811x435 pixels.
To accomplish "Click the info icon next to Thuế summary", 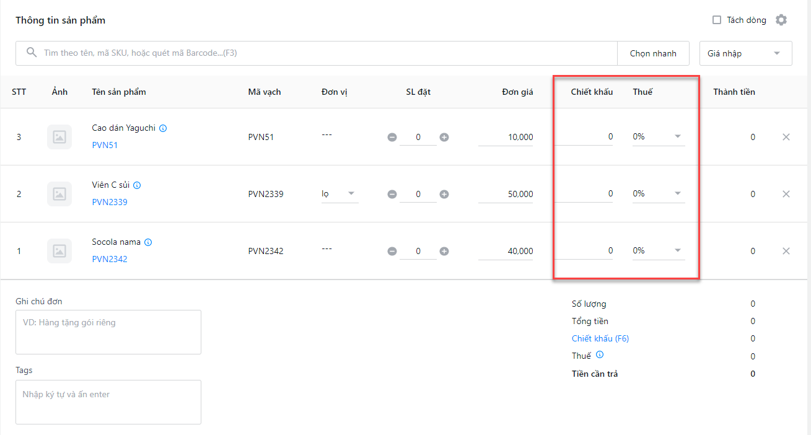I will click(599, 355).
